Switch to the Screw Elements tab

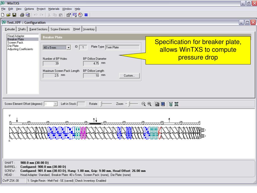coord(60,29)
